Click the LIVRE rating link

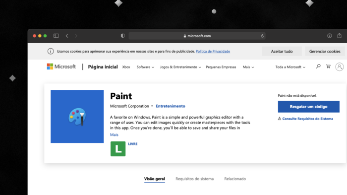(133, 144)
